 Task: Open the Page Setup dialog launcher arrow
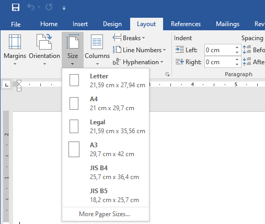(x=167, y=75)
